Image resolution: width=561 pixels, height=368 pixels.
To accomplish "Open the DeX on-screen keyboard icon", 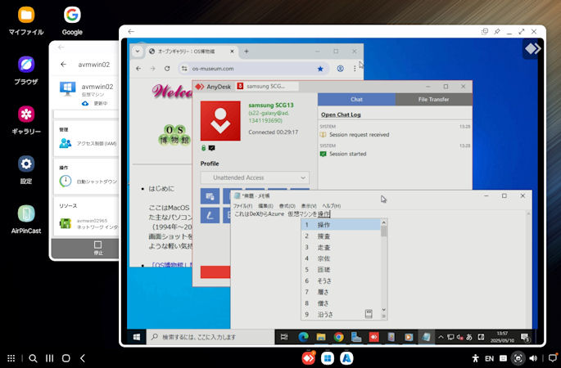I will tap(503, 358).
